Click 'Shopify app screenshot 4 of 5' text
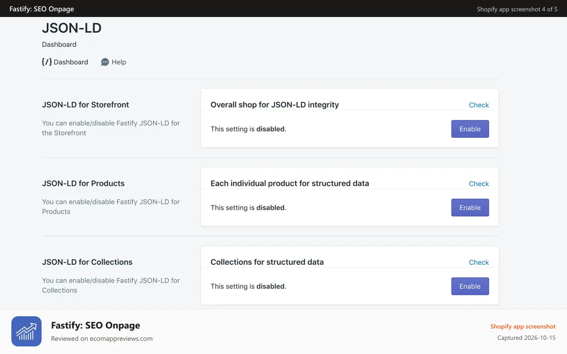 click(517, 9)
